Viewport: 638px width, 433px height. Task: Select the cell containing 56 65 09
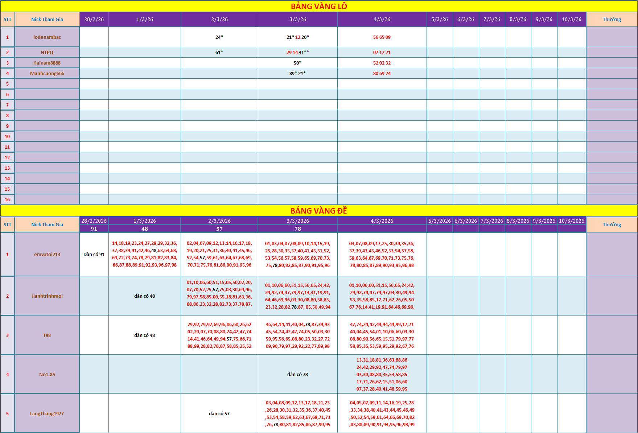tap(382, 37)
